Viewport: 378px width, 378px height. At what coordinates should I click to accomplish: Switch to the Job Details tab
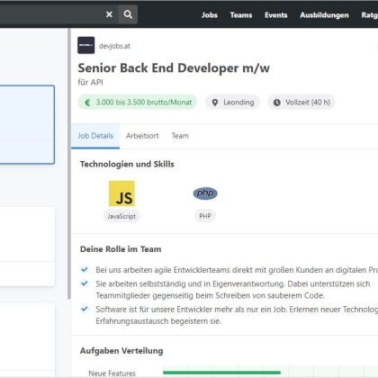click(95, 136)
